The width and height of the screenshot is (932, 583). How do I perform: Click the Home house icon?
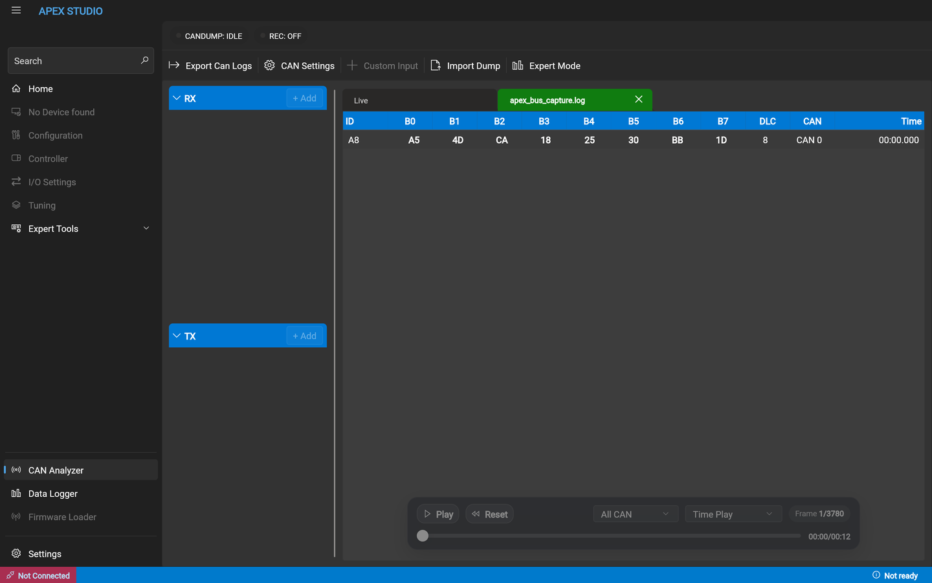click(x=16, y=89)
